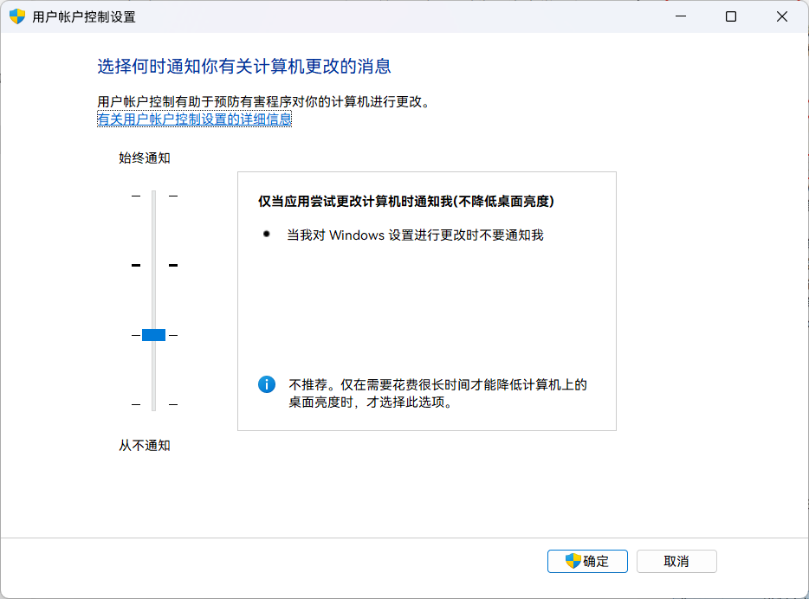Click bullet text 当我对 Windows 设置进行更改时不要通知我
Viewport: 809px width, 599px height.
click(x=416, y=235)
